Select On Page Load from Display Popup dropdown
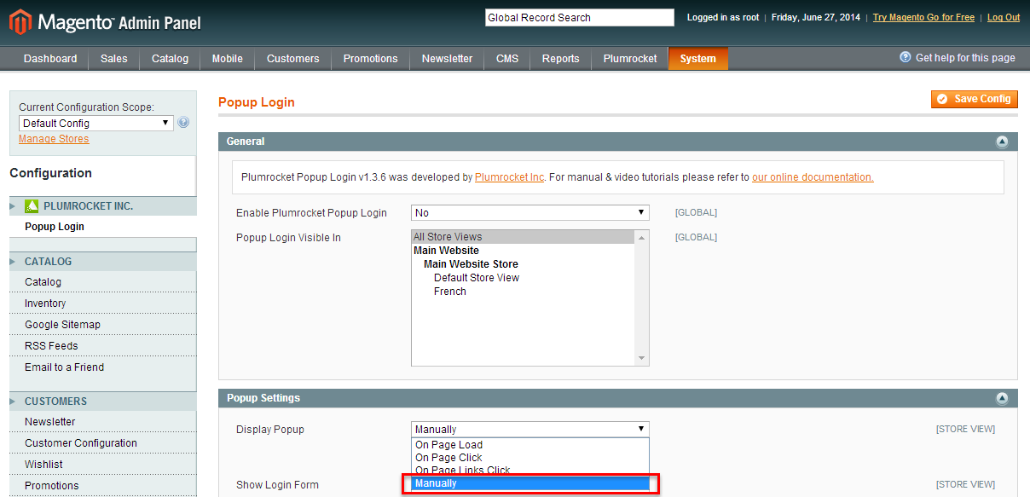This screenshot has width=1030, height=497. pyautogui.click(x=448, y=444)
